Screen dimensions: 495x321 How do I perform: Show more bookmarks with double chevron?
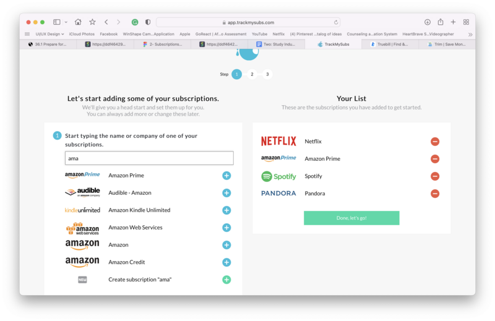pos(470,35)
